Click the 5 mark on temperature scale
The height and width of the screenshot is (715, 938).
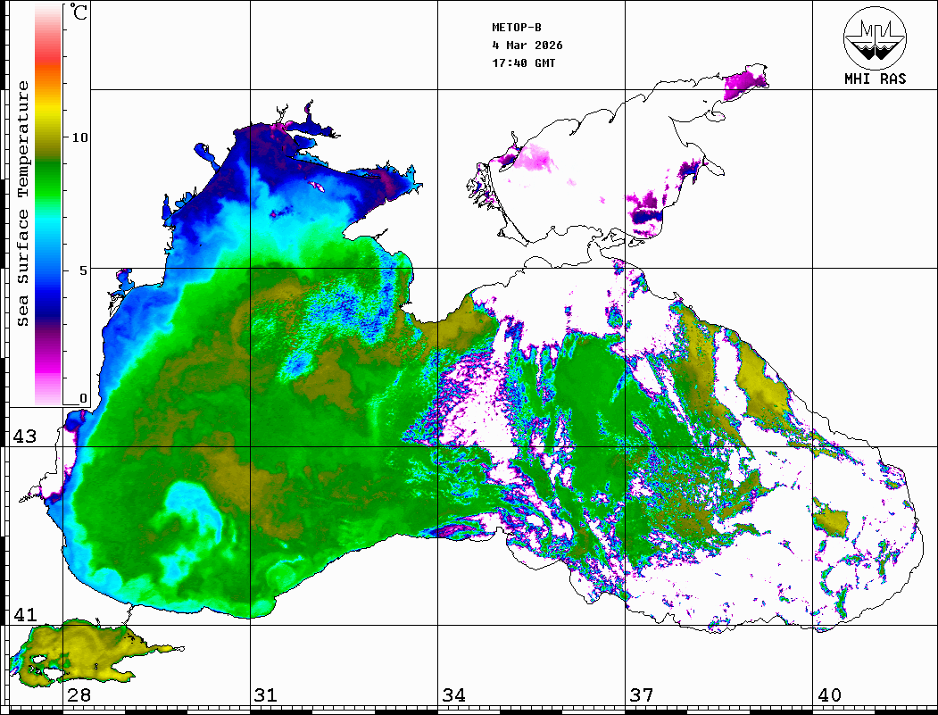point(84,269)
